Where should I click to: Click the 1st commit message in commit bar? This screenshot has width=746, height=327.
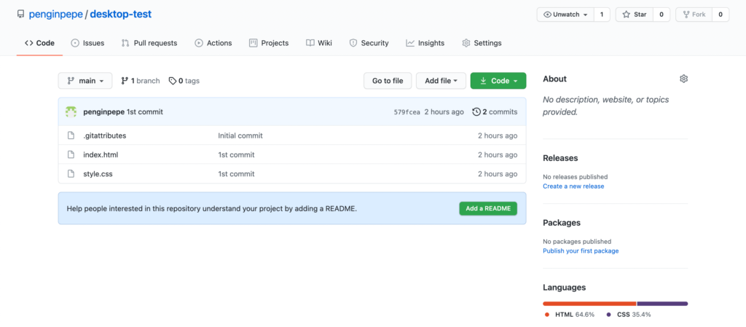(145, 111)
